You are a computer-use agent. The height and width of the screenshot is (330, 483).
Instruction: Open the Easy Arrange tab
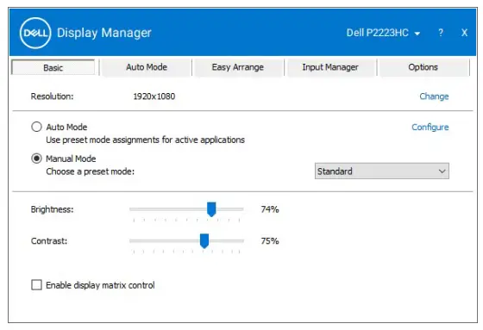click(237, 67)
